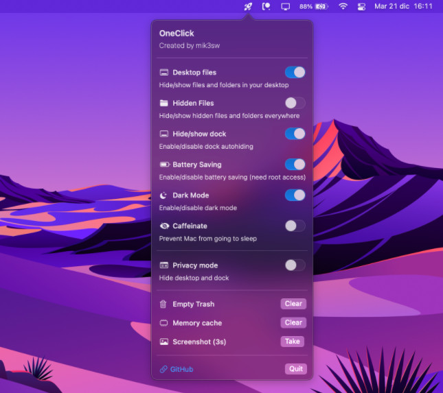The image size is (443, 393).
Task: Enable the Caffeinate switch
Action: coord(295,226)
